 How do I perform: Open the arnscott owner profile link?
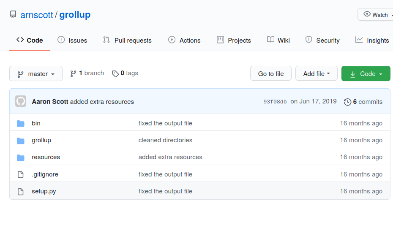click(x=37, y=15)
